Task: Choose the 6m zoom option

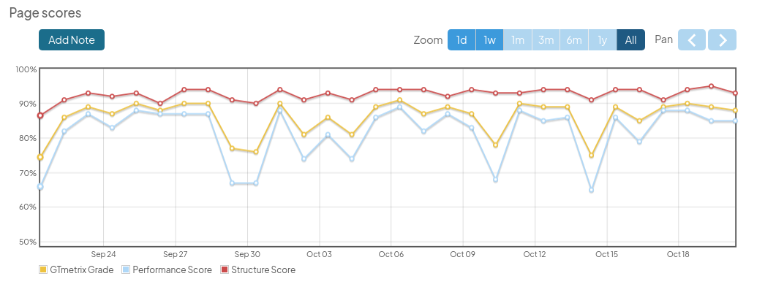Action: 574,40
